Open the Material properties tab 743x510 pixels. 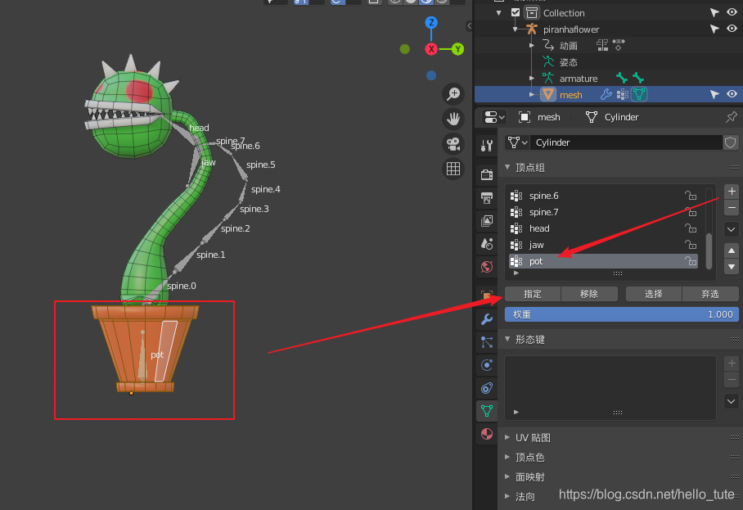tap(487, 434)
